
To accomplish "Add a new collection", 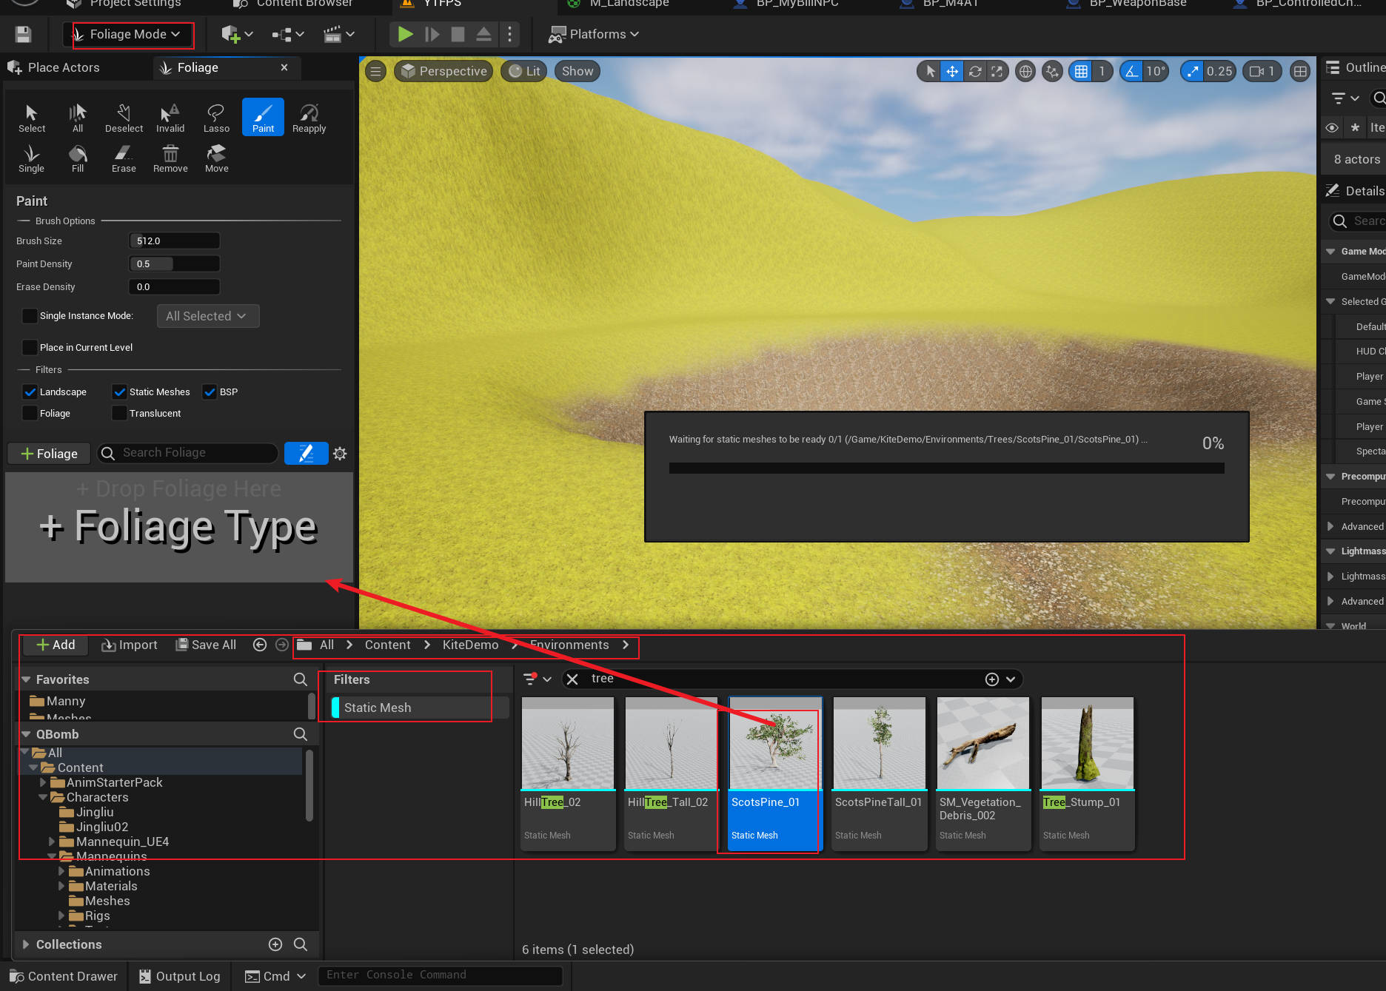I will click(x=275, y=944).
